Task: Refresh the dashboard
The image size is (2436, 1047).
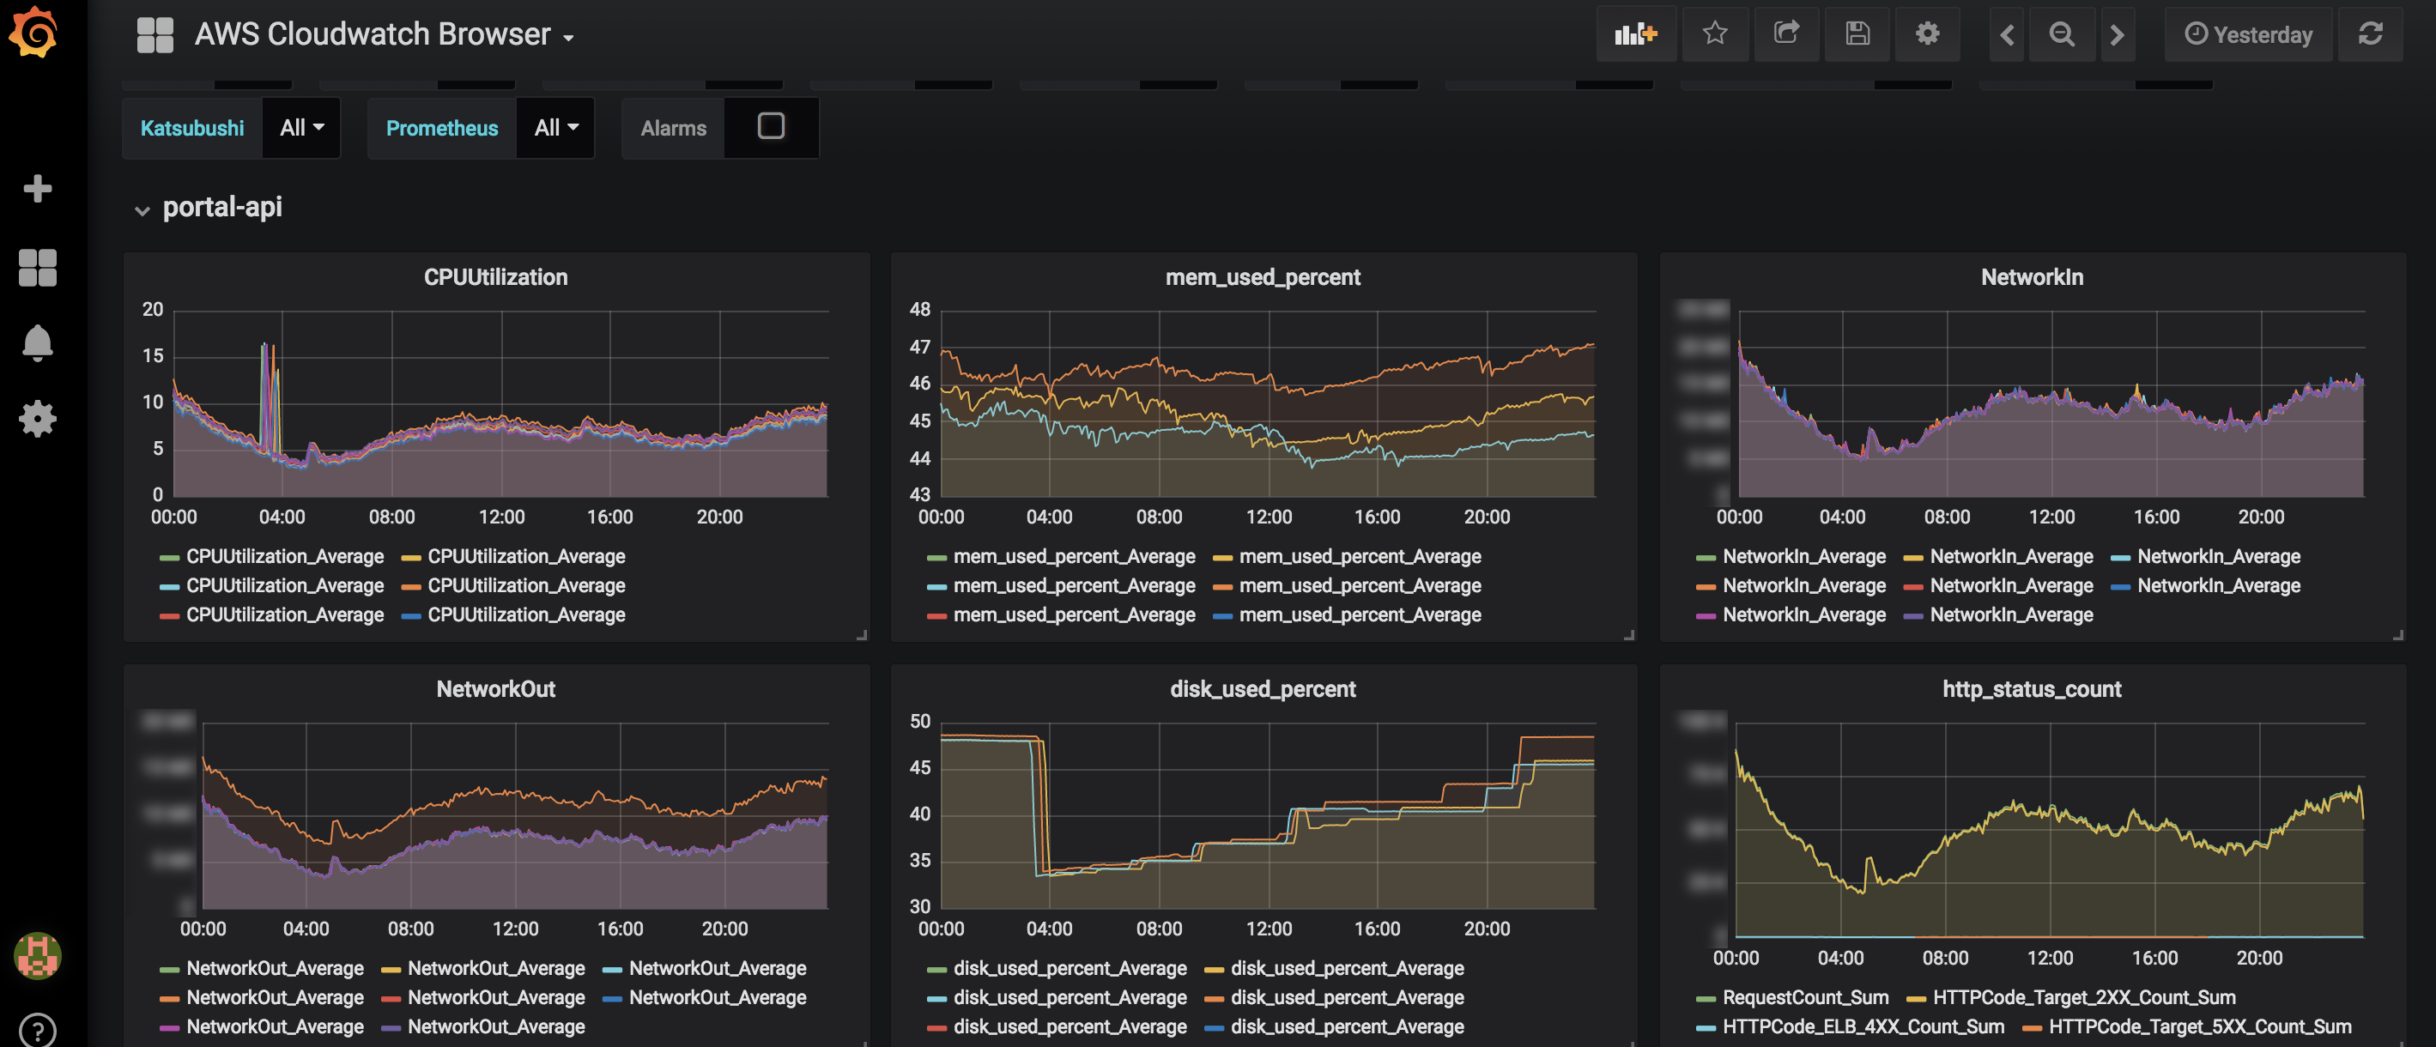Action: 2370,35
